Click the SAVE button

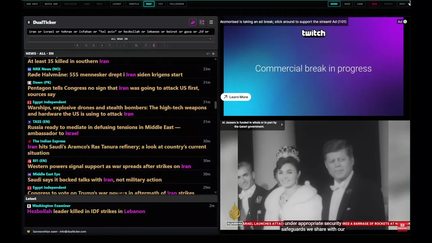347,4
